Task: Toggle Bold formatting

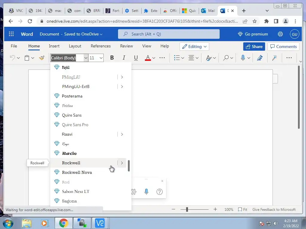Action: 112,58
